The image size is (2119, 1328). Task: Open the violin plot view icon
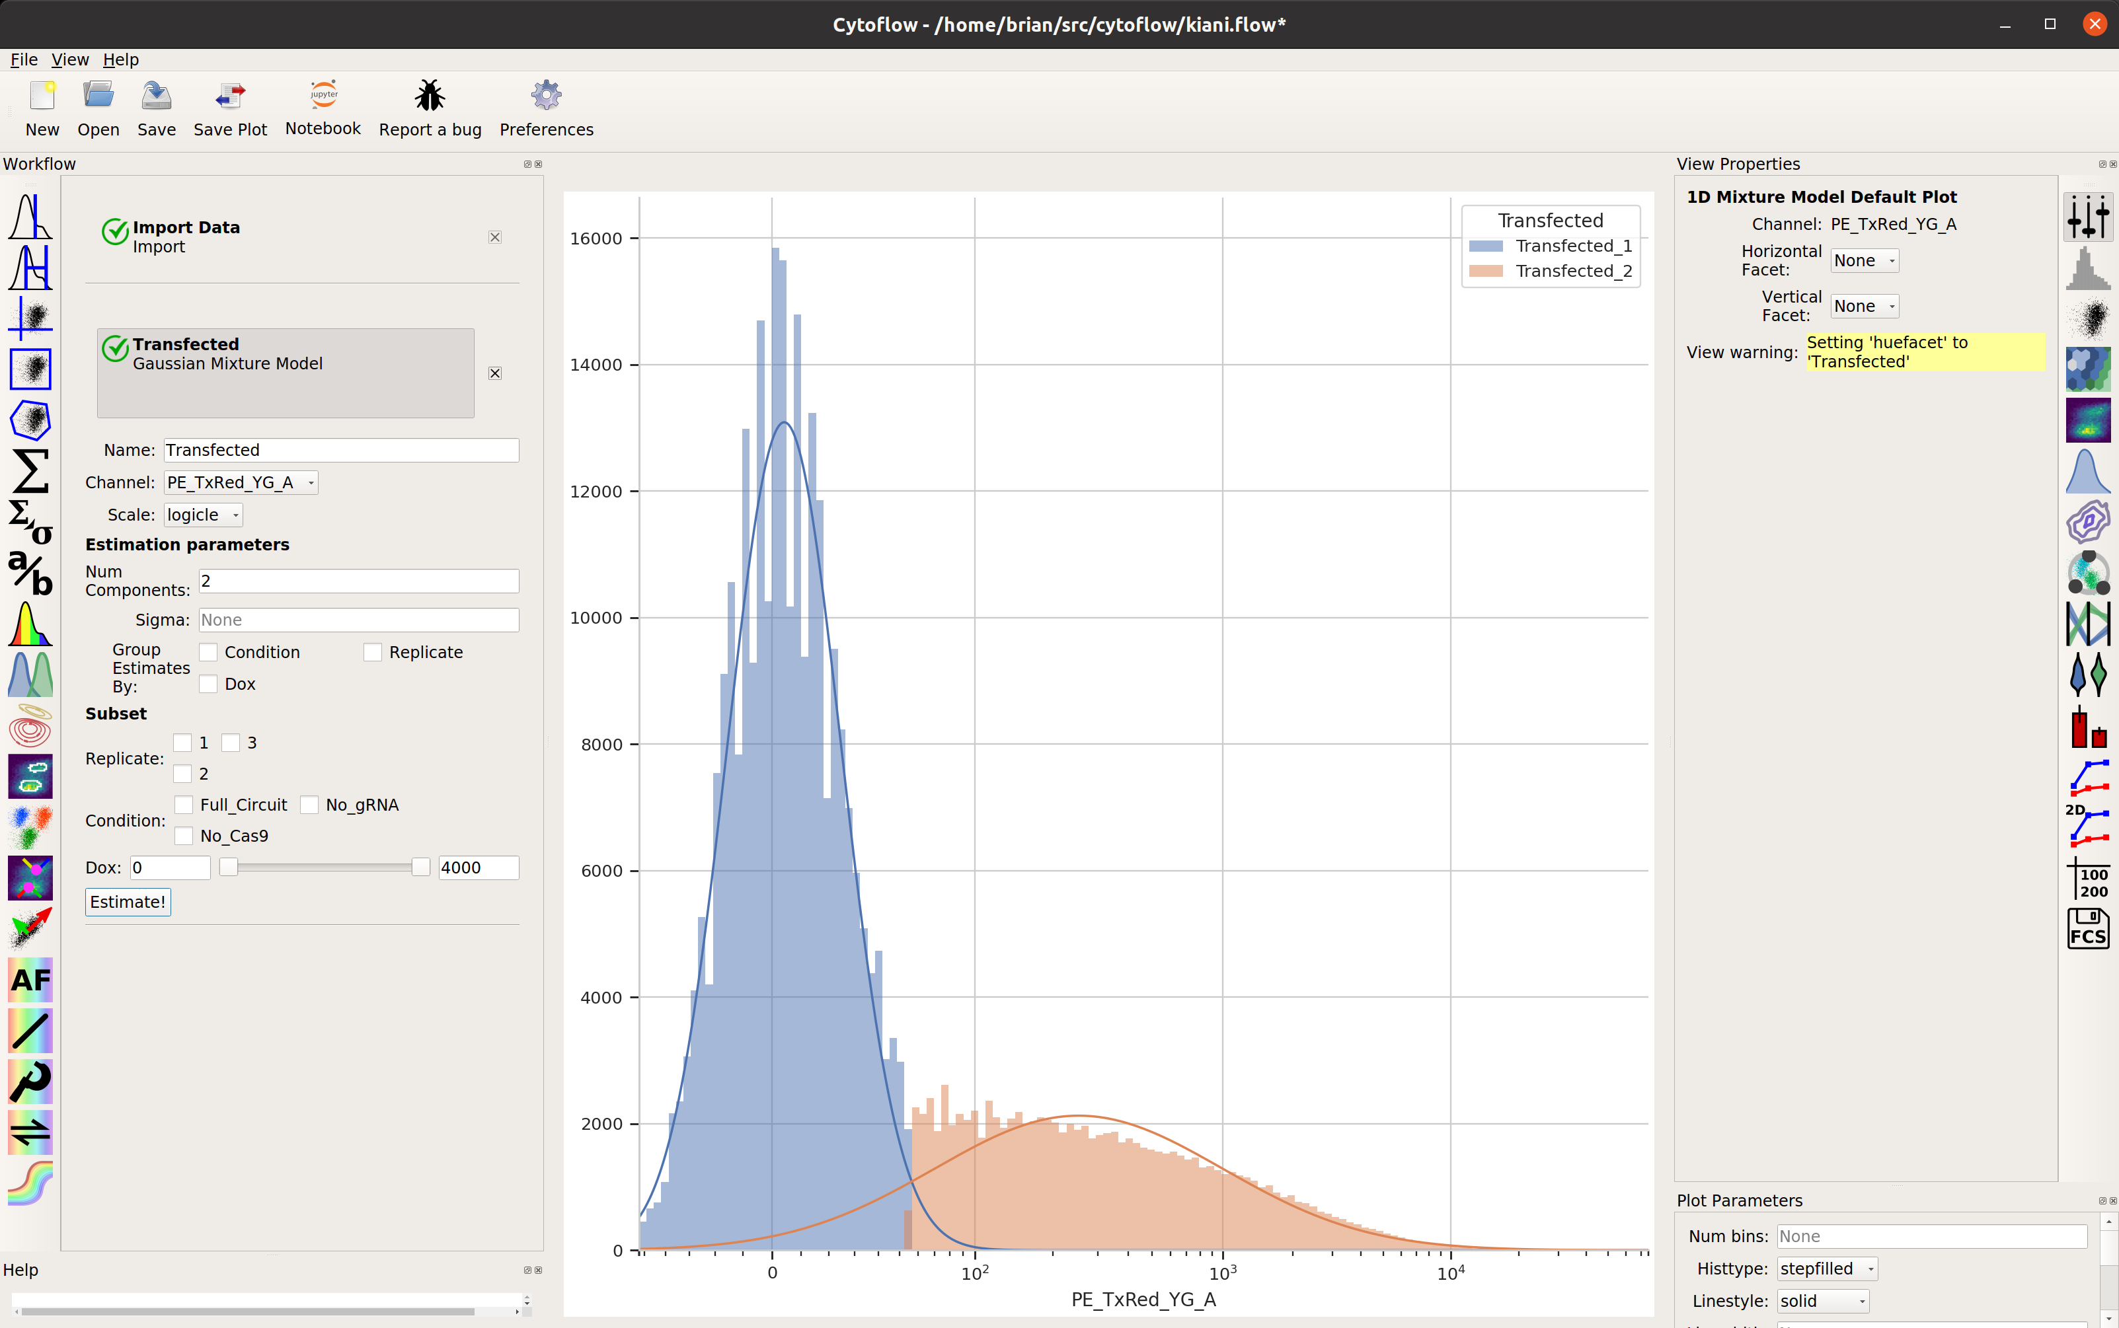coord(2087,674)
